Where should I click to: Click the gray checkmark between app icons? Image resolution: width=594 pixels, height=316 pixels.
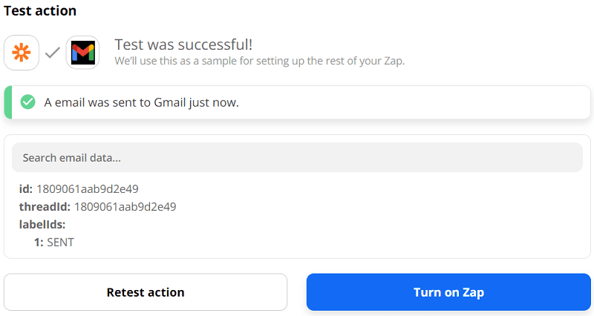coord(52,53)
